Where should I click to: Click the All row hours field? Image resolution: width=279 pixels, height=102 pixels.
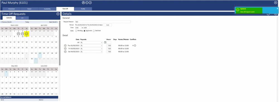pyautogui.click(x=109, y=43)
